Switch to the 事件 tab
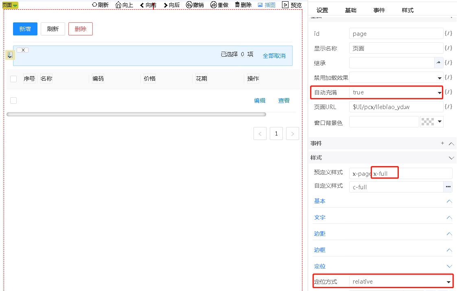This screenshot has width=457, height=291. click(379, 10)
